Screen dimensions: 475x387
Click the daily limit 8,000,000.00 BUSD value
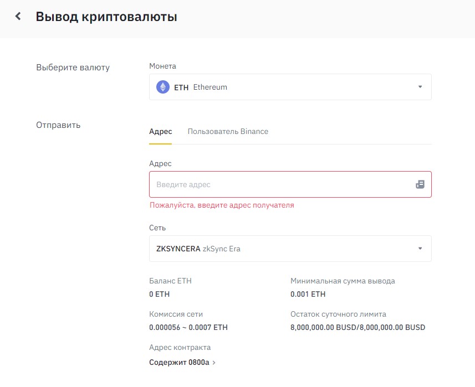[x=357, y=327]
